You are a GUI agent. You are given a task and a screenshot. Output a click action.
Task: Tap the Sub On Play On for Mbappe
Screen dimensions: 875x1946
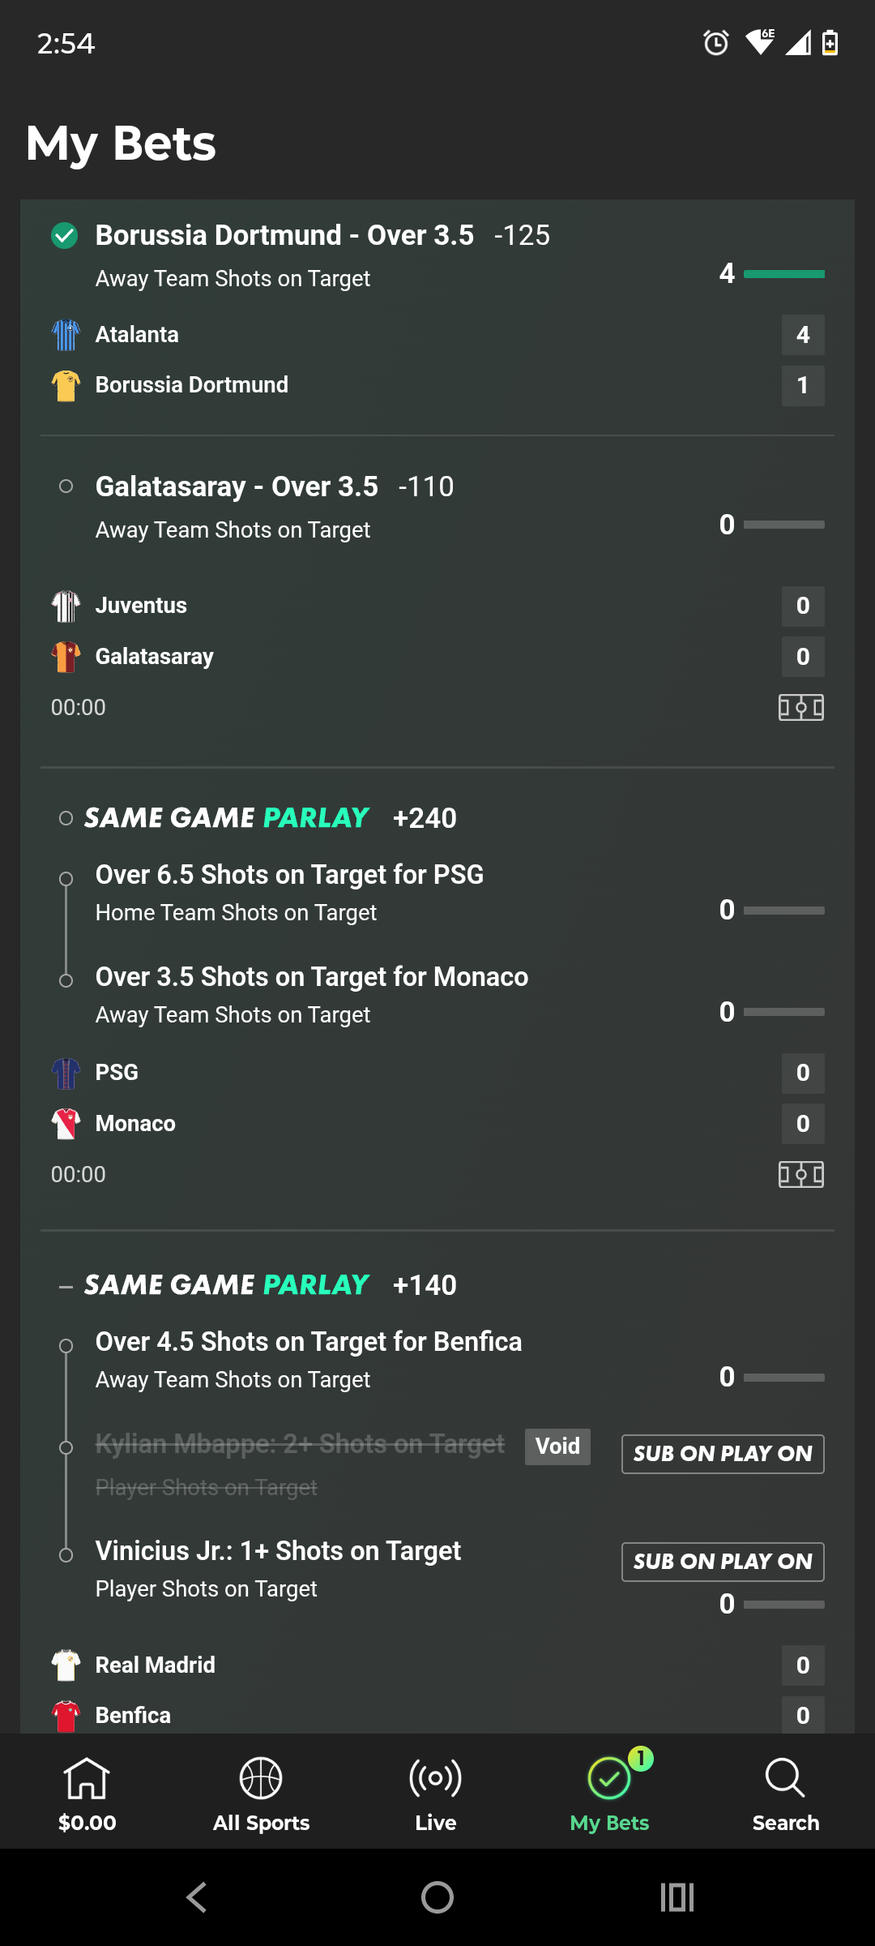723,1454
